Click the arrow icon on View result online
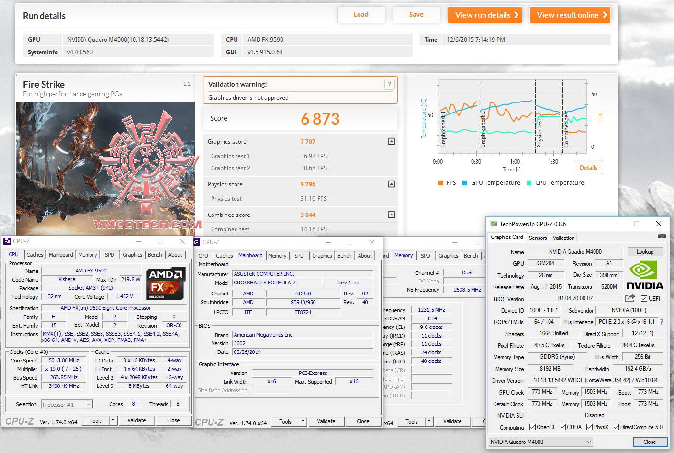Screen dimensions: 674x453 (x=605, y=15)
